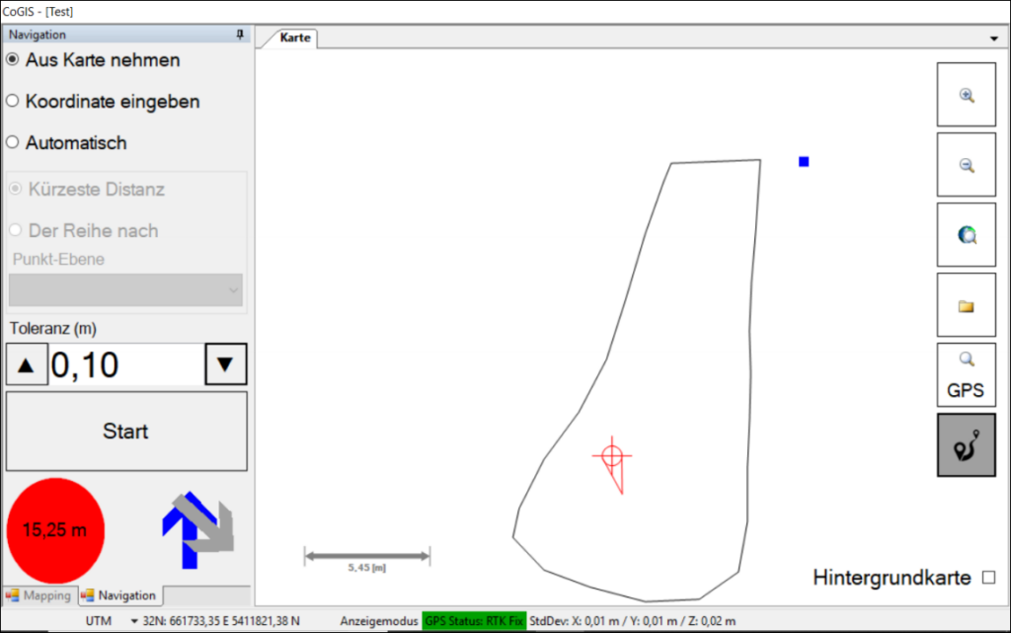Select the Karte tab
Screen dimensions: 1011x633
pyautogui.click(x=295, y=38)
